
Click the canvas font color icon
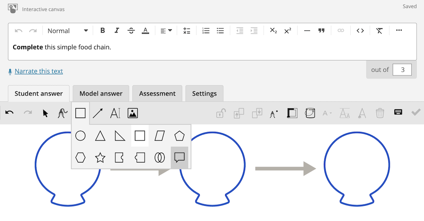pos(362,113)
